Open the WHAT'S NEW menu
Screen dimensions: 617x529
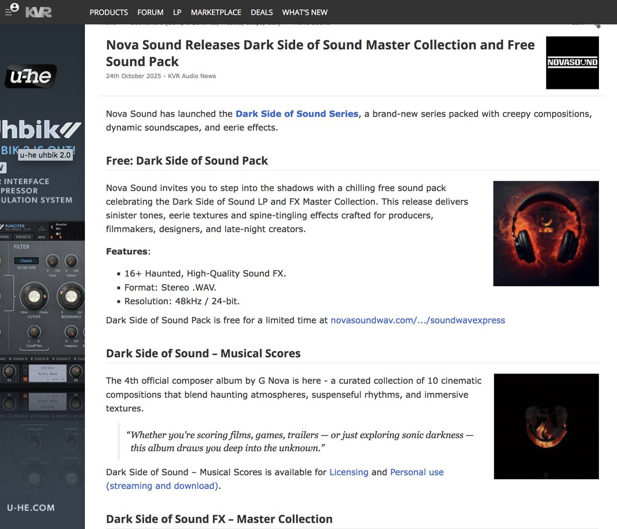coord(305,12)
